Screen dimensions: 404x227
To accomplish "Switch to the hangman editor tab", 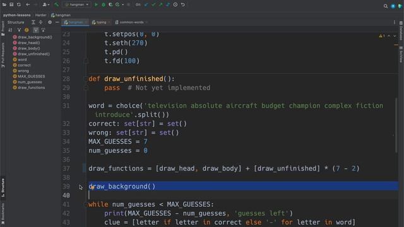I will tap(75, 23).
